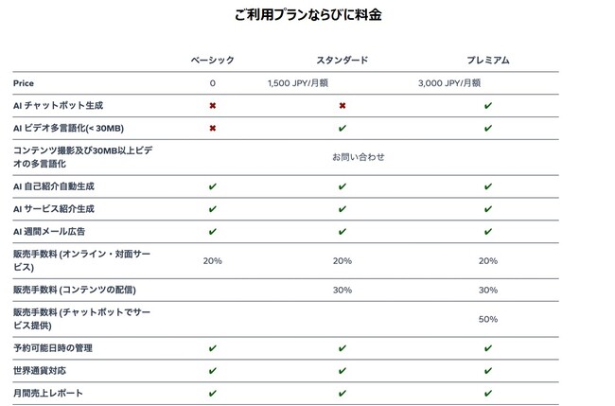The height and width of the screenshot is (406, 615).
Task: Click Premium checkmark for AIチャットボット生成
Action: pos(487,105)
